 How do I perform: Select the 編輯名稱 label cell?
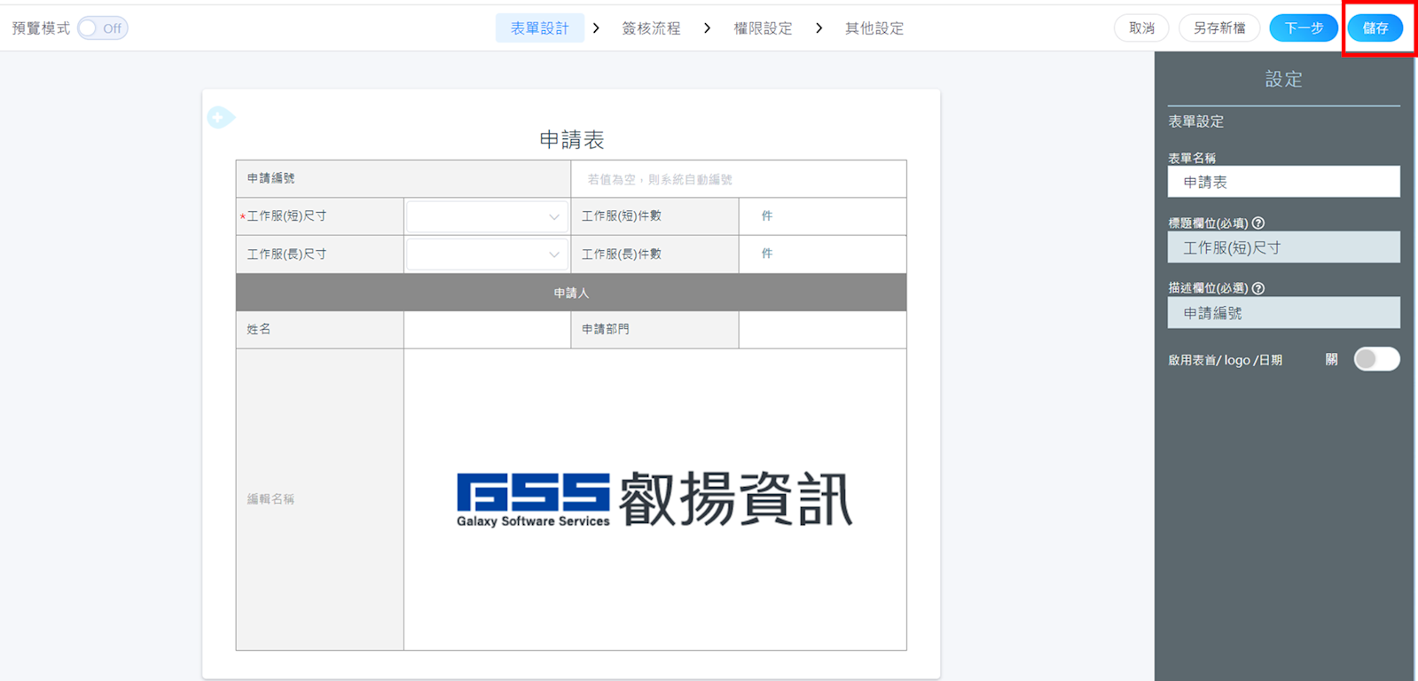pos(320,499)
